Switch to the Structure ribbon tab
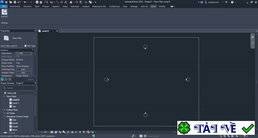 click(x=27, y=6)
